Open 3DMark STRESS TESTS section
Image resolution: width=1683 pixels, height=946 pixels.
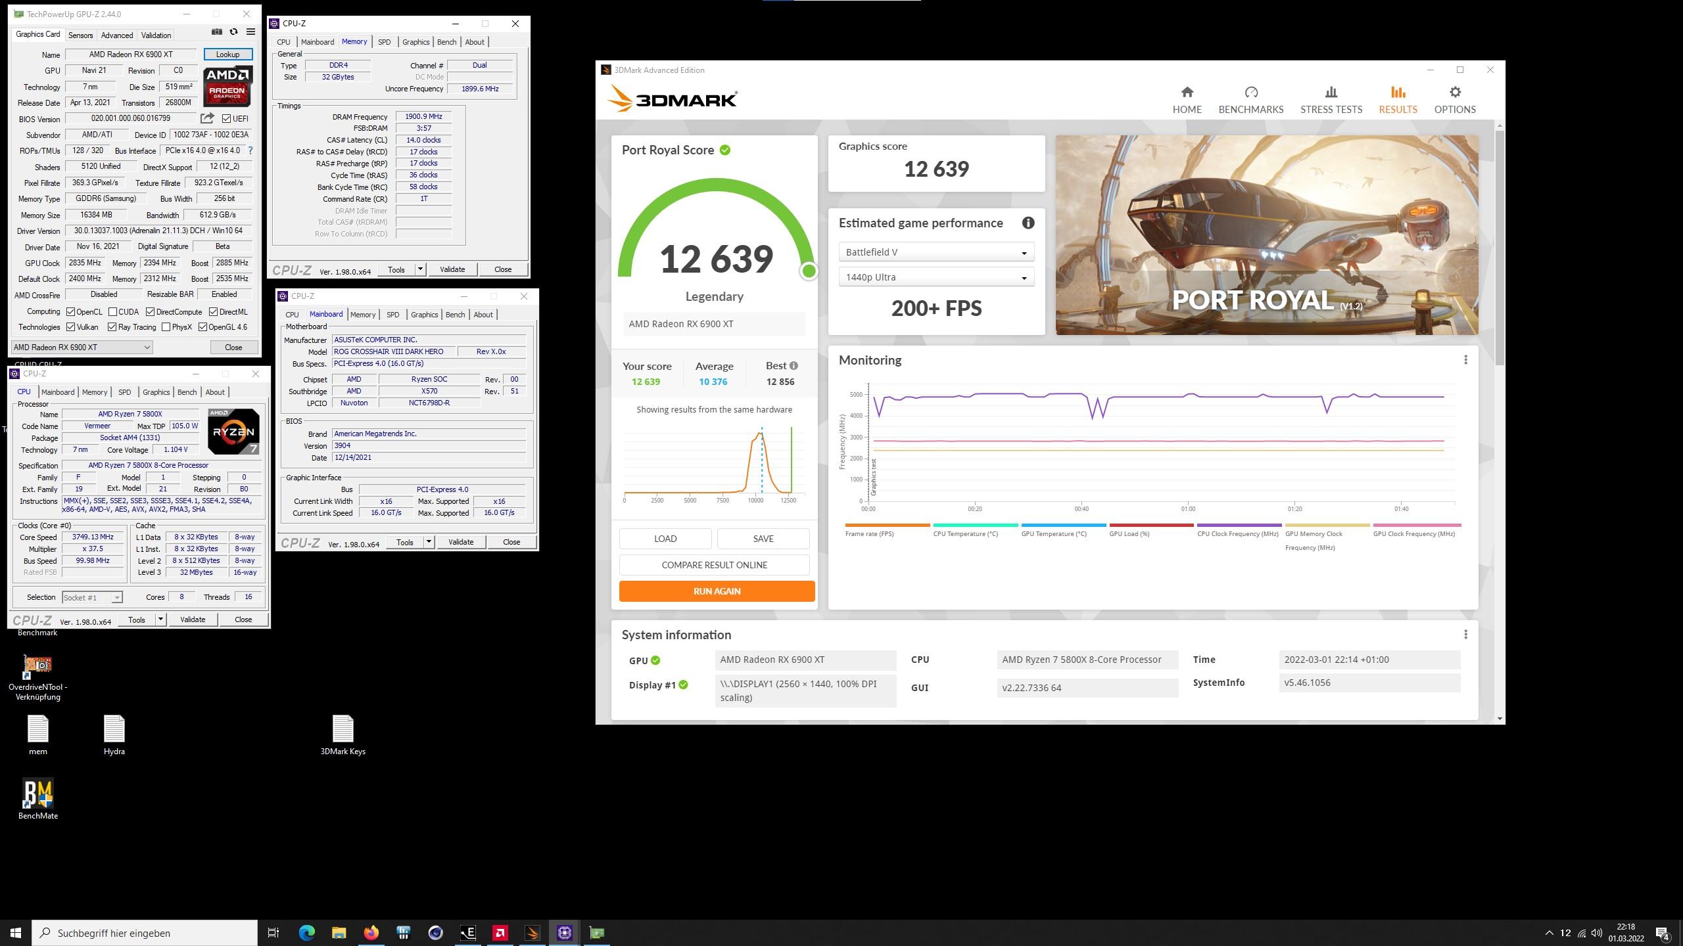(x=1331, y=100)
